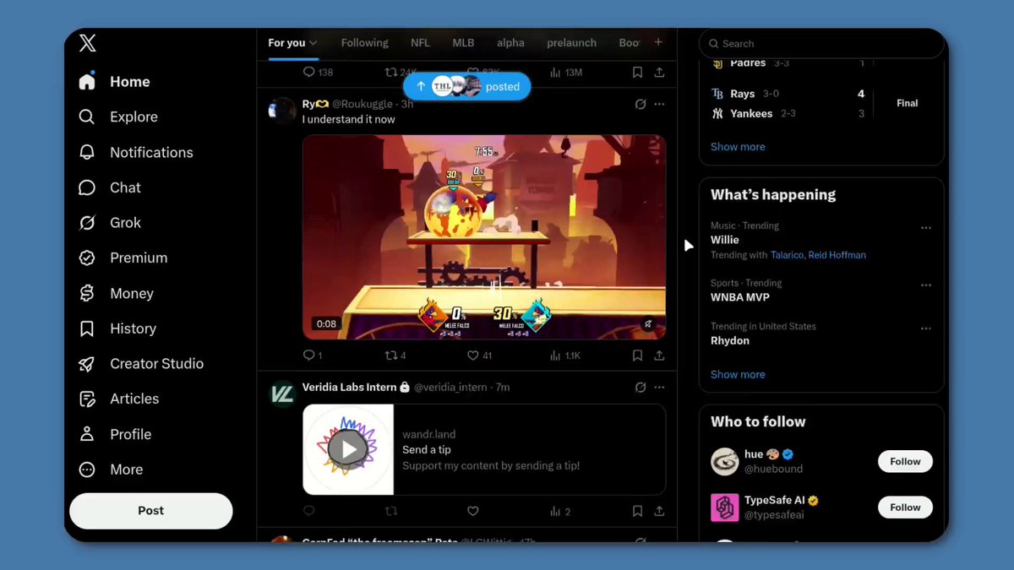Open more options on Veridia Labs post
This screenshot has width=1014, height=570.
coord(659,388)
